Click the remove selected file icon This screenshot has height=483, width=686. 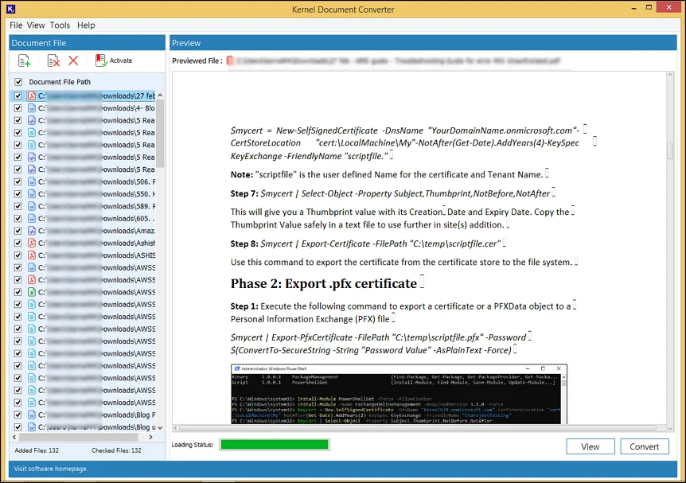click(x=53, y=60)
